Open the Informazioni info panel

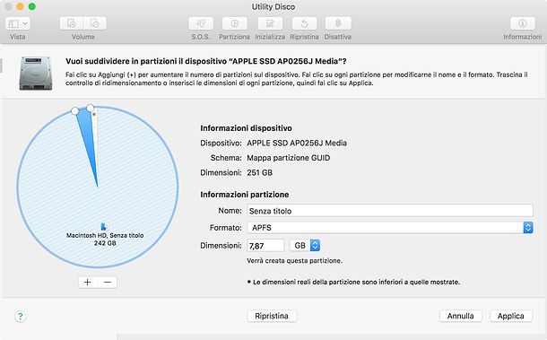pyautogui.click(x=522, y=23)
